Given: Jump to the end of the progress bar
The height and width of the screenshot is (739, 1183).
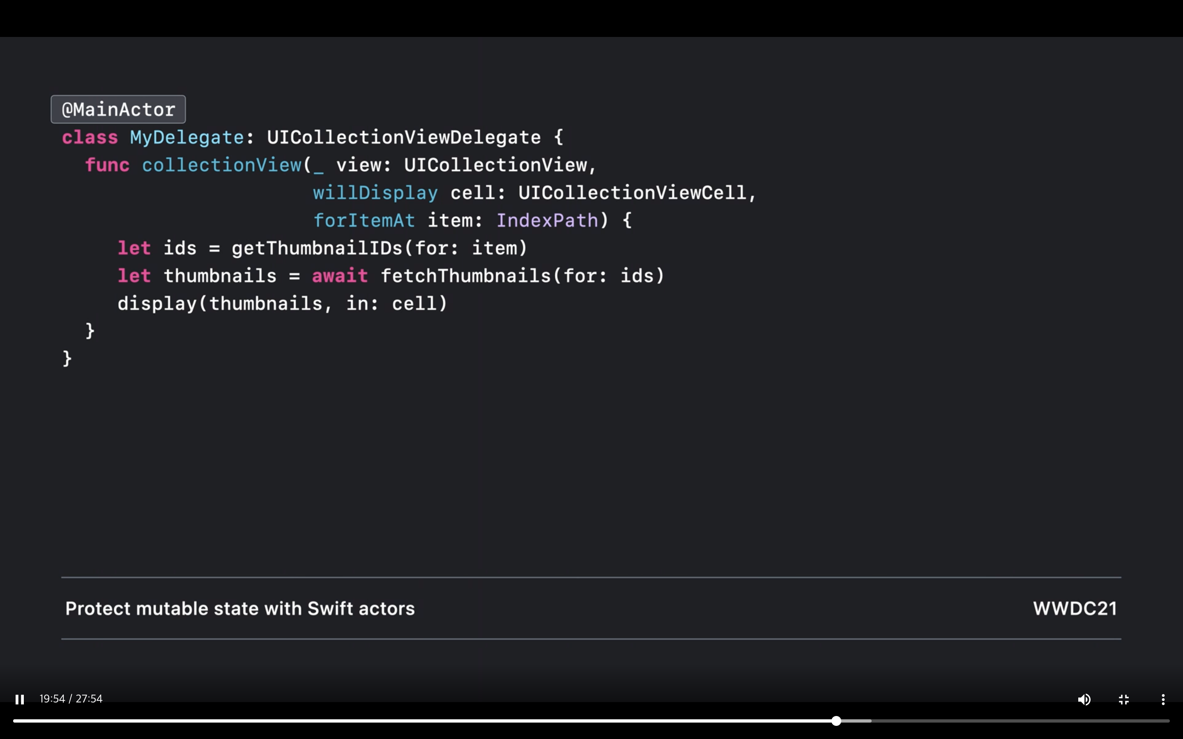Looking at the screenshot, I should 1167,721.
